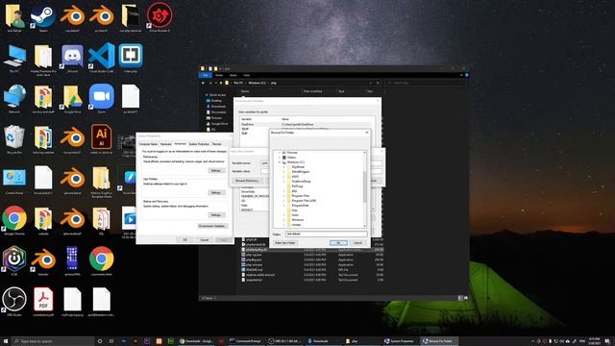Click the Browse Directory button
Image resolution: width=615 pixels, height=346 pixels.
(x=248, y=181)
